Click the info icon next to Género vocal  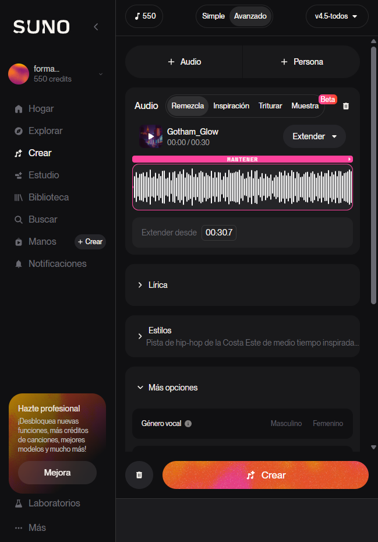pyautogui.click(x=188, y=424)
